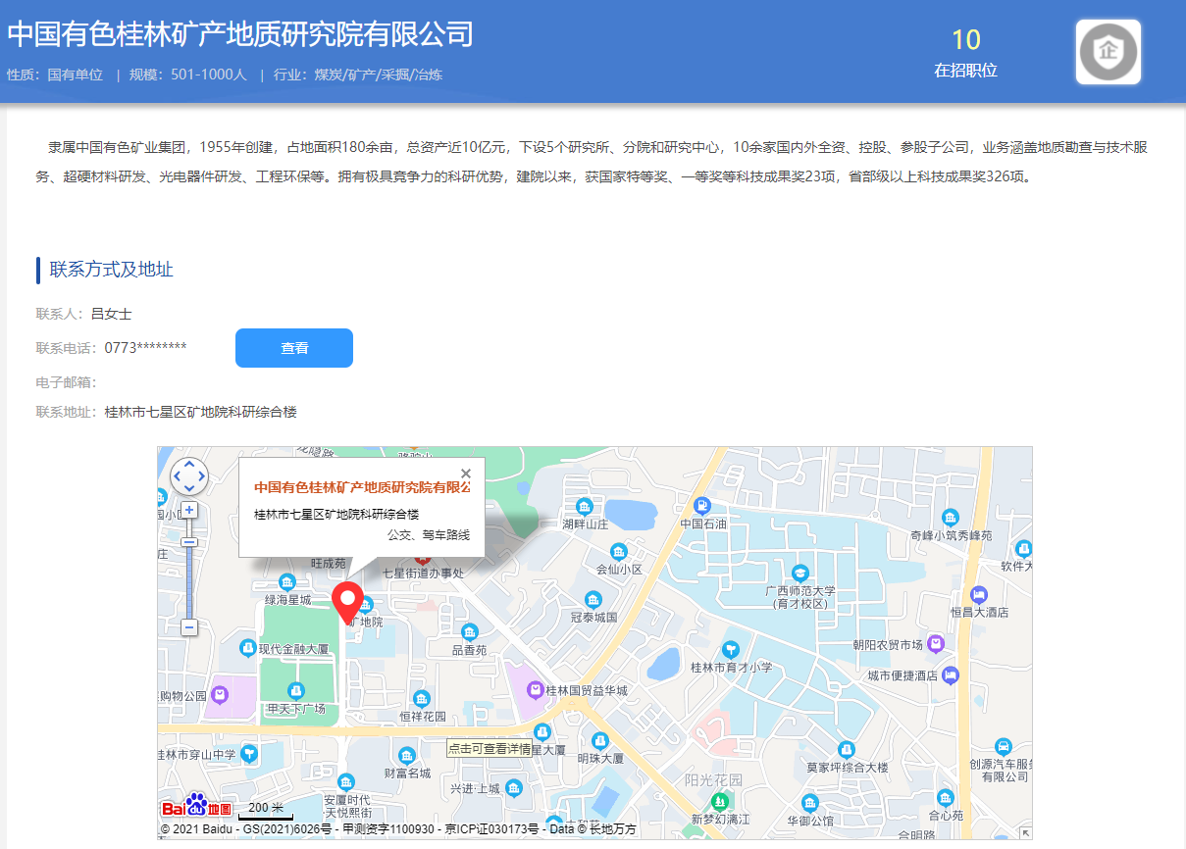
Task: Click the 冠泰城国 map marker icon
Action: coord(593,600)
